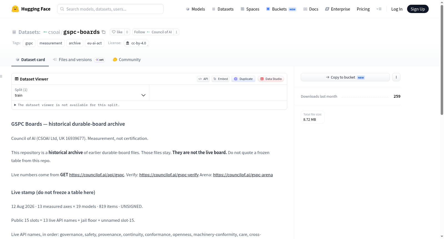Viewport: 444px width, 239px height.
Task: Switch to Files and versions tab
Action: click(x=79, y=60)
